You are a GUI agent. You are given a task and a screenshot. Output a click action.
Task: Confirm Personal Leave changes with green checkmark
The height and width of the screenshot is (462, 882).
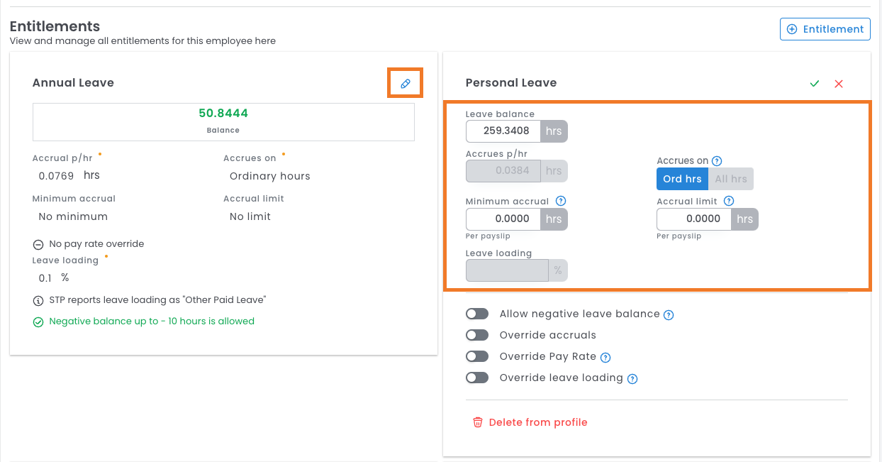(x=815, y=84)
